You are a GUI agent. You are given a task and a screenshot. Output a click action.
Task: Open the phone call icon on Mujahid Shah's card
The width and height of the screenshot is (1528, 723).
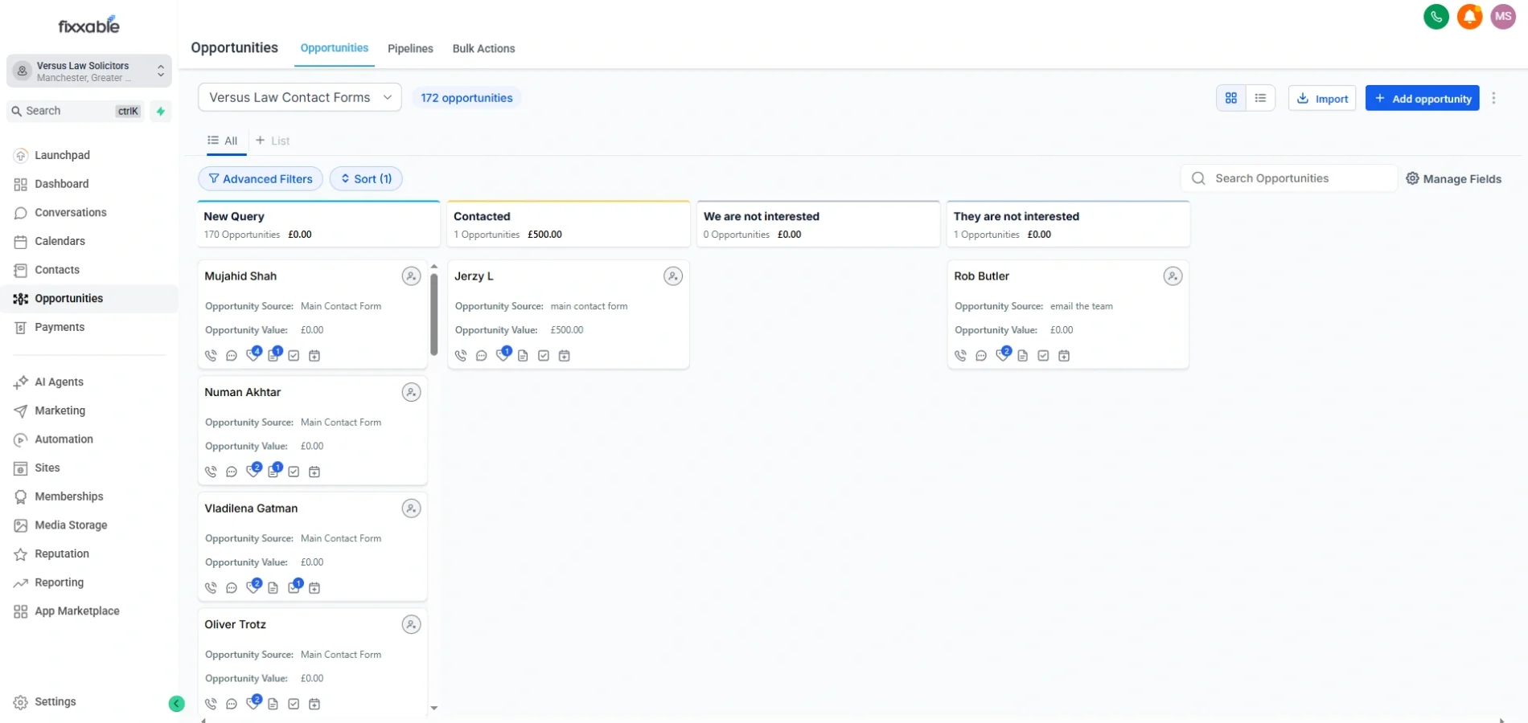[211, 355]
